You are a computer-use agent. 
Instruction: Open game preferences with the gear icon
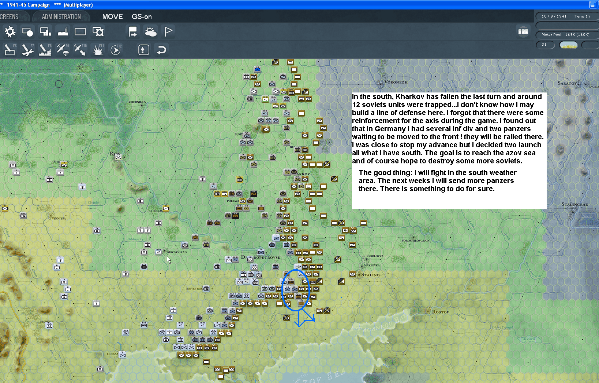(x=10, y=32)
